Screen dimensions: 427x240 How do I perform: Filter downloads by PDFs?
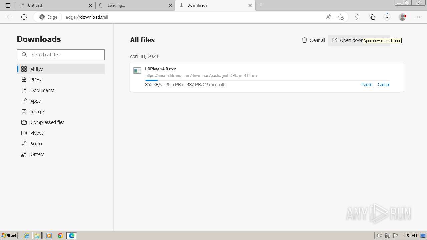61,80
